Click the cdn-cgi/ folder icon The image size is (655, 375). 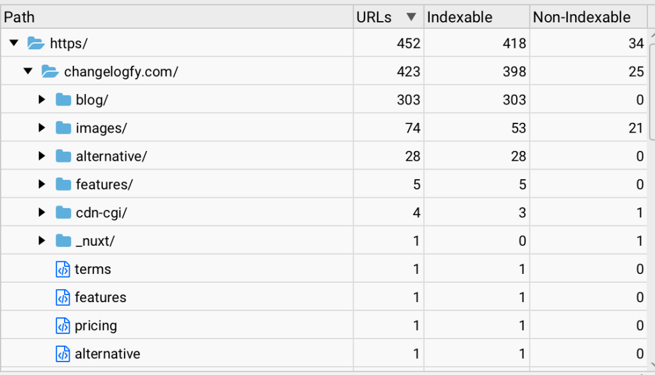pos(63,212)
